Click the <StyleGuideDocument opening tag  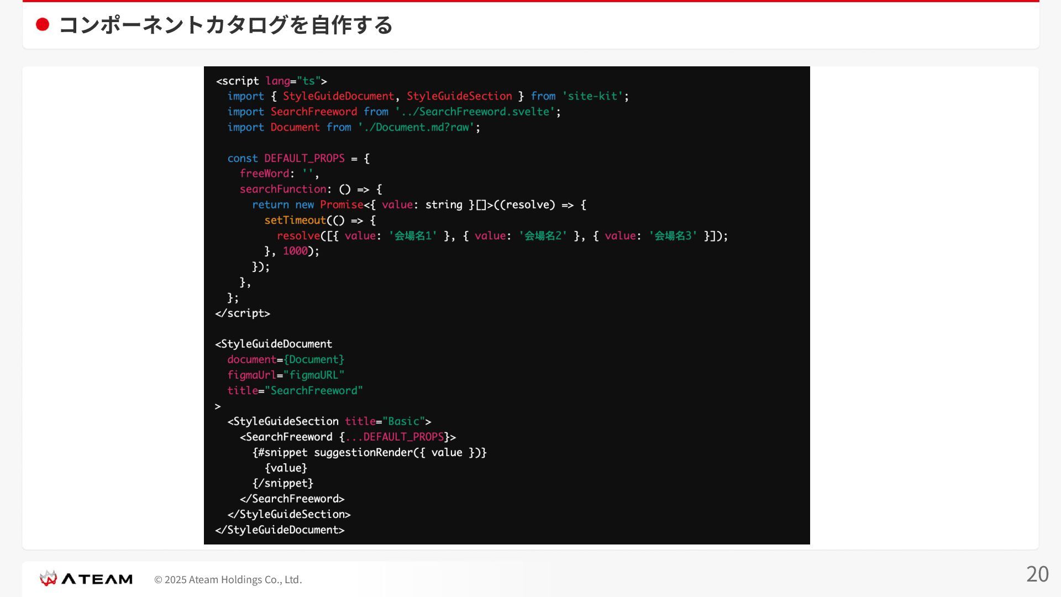tap(274, 344)
